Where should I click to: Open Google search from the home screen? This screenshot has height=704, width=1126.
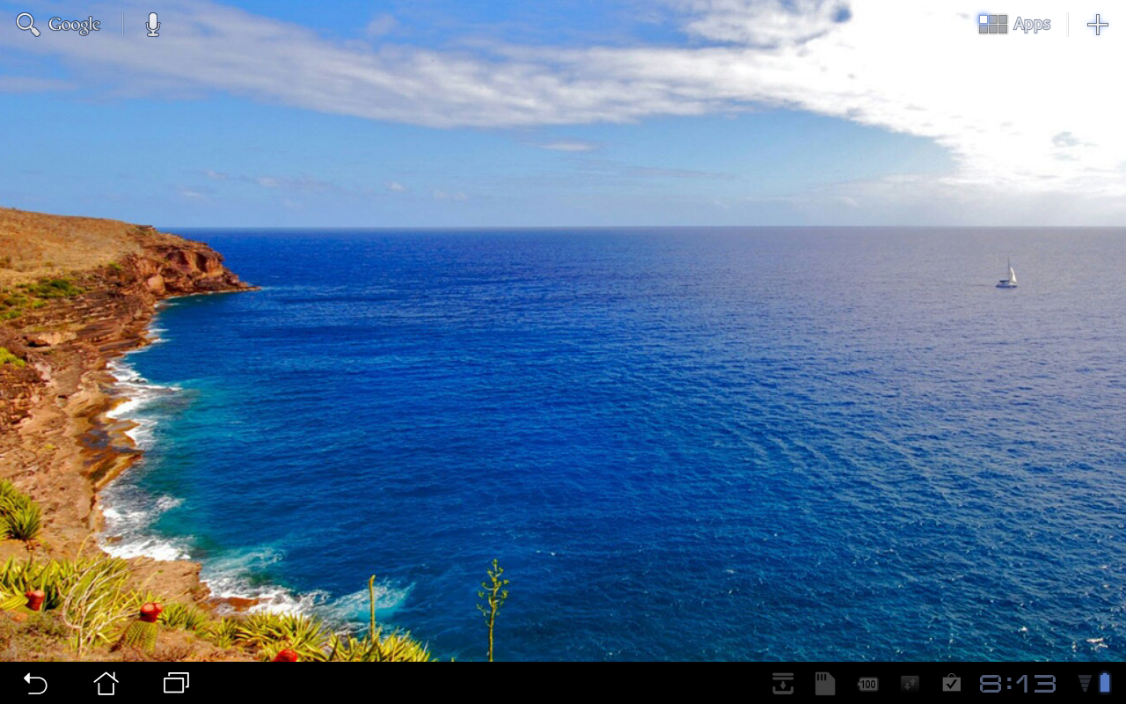[58, 25]
